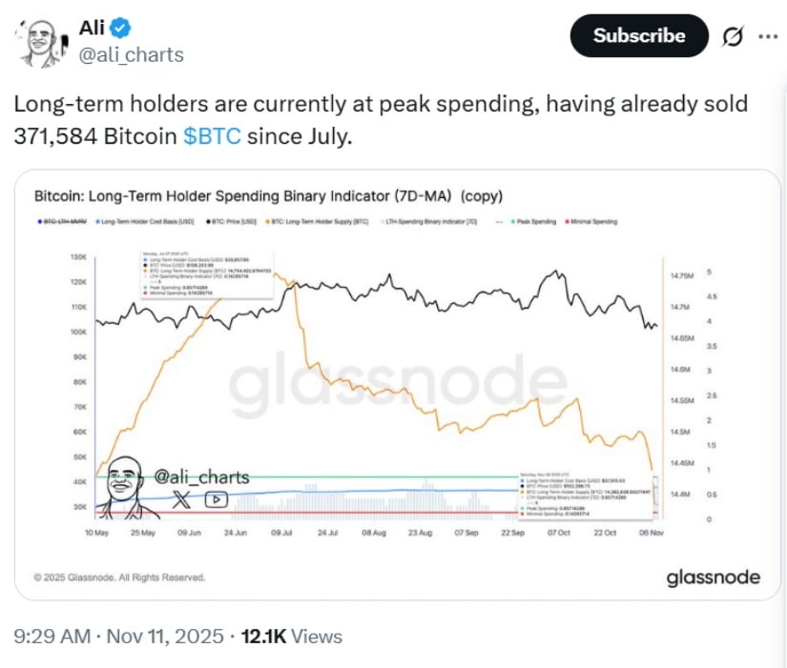The width and height of the screenshot is (787, 668).
Task: Open the three-dot overflow menu
Action: [x=769, y=36]
